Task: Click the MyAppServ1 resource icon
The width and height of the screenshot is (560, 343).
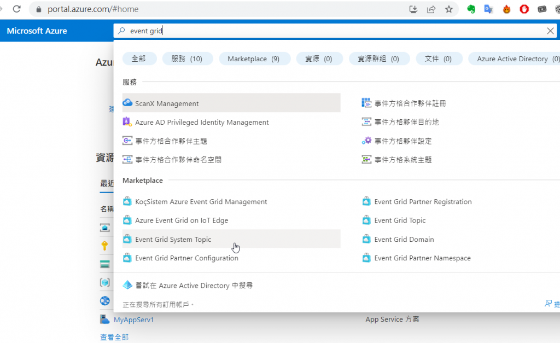Action: pyautogui.click(x=104, y=319)
